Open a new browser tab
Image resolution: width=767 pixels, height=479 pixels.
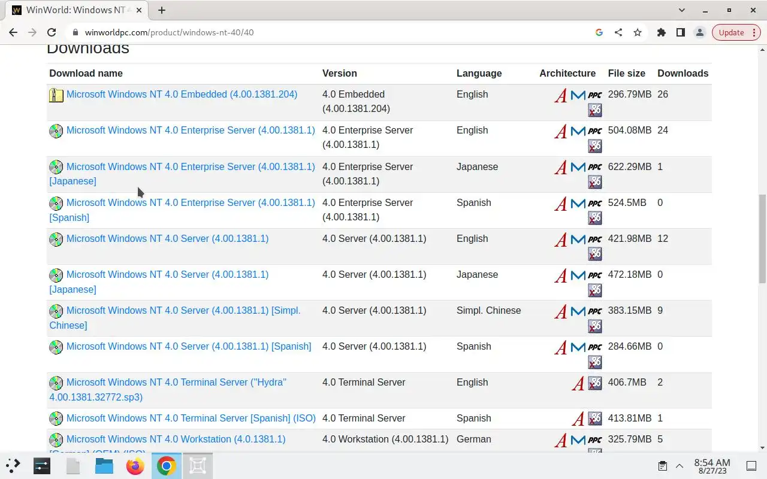(x=162, y=10)
